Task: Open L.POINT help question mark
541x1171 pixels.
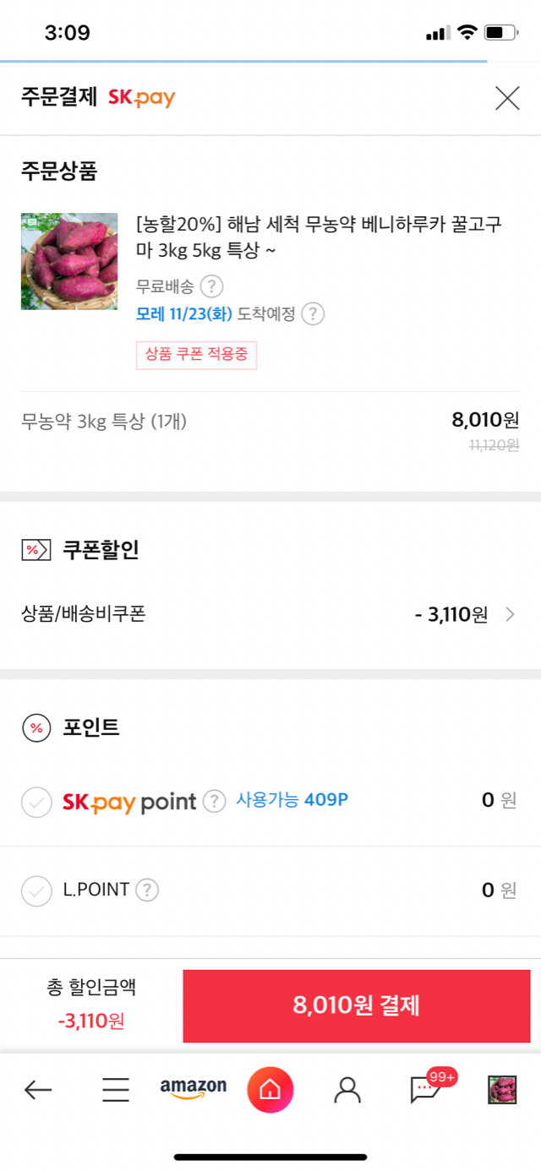Action: 147,890
